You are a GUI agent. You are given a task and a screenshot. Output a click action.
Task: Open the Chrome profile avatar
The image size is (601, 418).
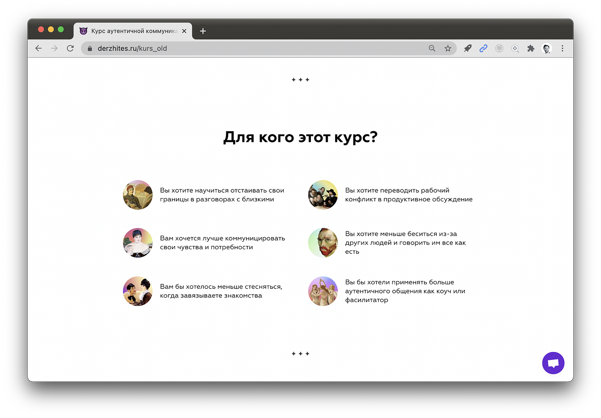547,48
